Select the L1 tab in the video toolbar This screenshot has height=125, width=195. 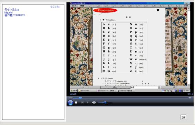(x=90, y=6)
